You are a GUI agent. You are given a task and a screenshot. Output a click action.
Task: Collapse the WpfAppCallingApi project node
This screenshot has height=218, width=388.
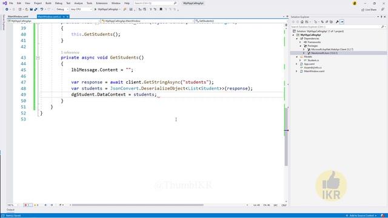[293, 35]
